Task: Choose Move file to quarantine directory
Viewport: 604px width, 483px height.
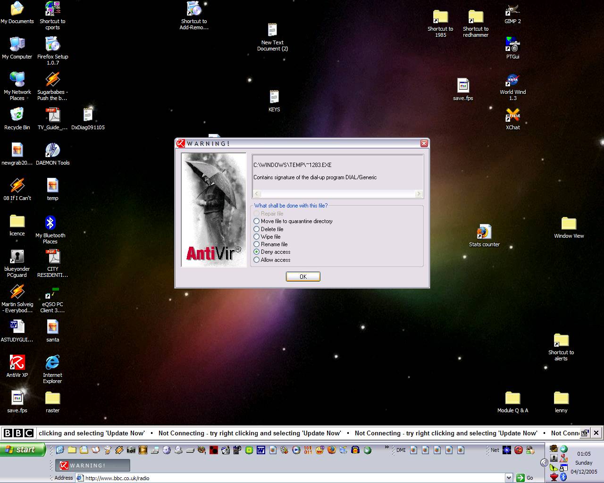Action: (293, 221)
